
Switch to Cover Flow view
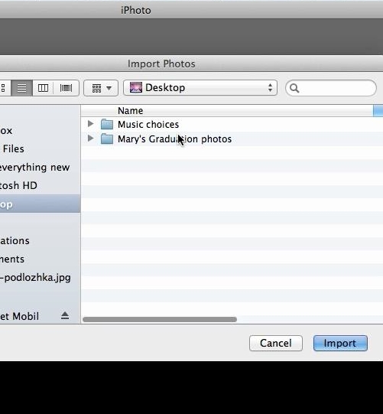click(x=66, y=88)
